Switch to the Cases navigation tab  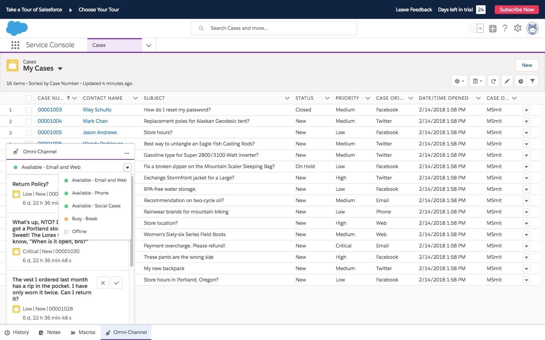(114, 45)
